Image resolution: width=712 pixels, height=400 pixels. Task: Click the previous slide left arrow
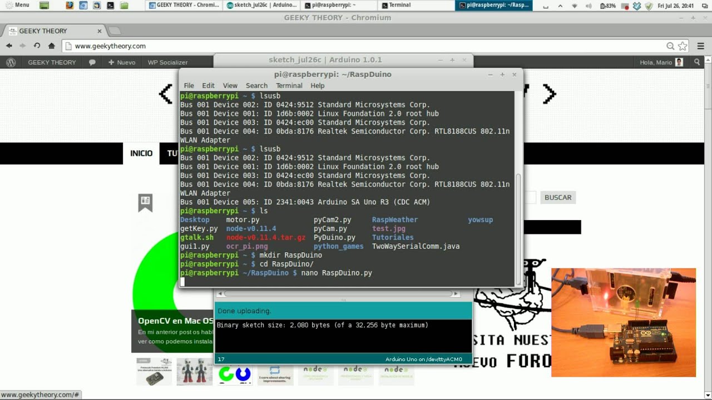(166, 94)
